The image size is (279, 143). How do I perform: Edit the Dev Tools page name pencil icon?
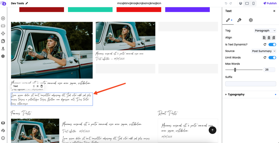tap(27, 3)
